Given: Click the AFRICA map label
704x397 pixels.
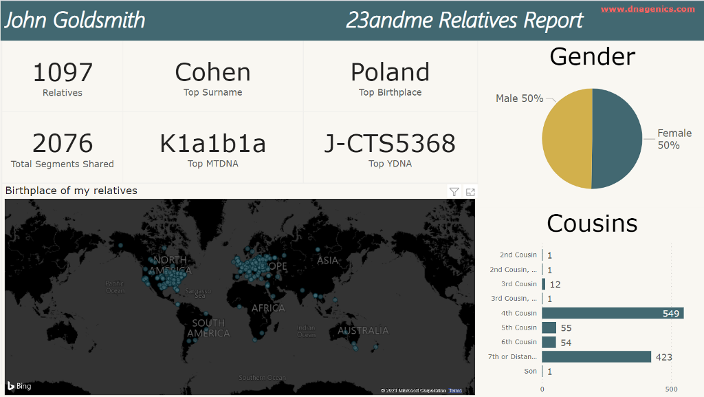Looking at the screenshot, I should pyautogui.click(x=268, y=308).
